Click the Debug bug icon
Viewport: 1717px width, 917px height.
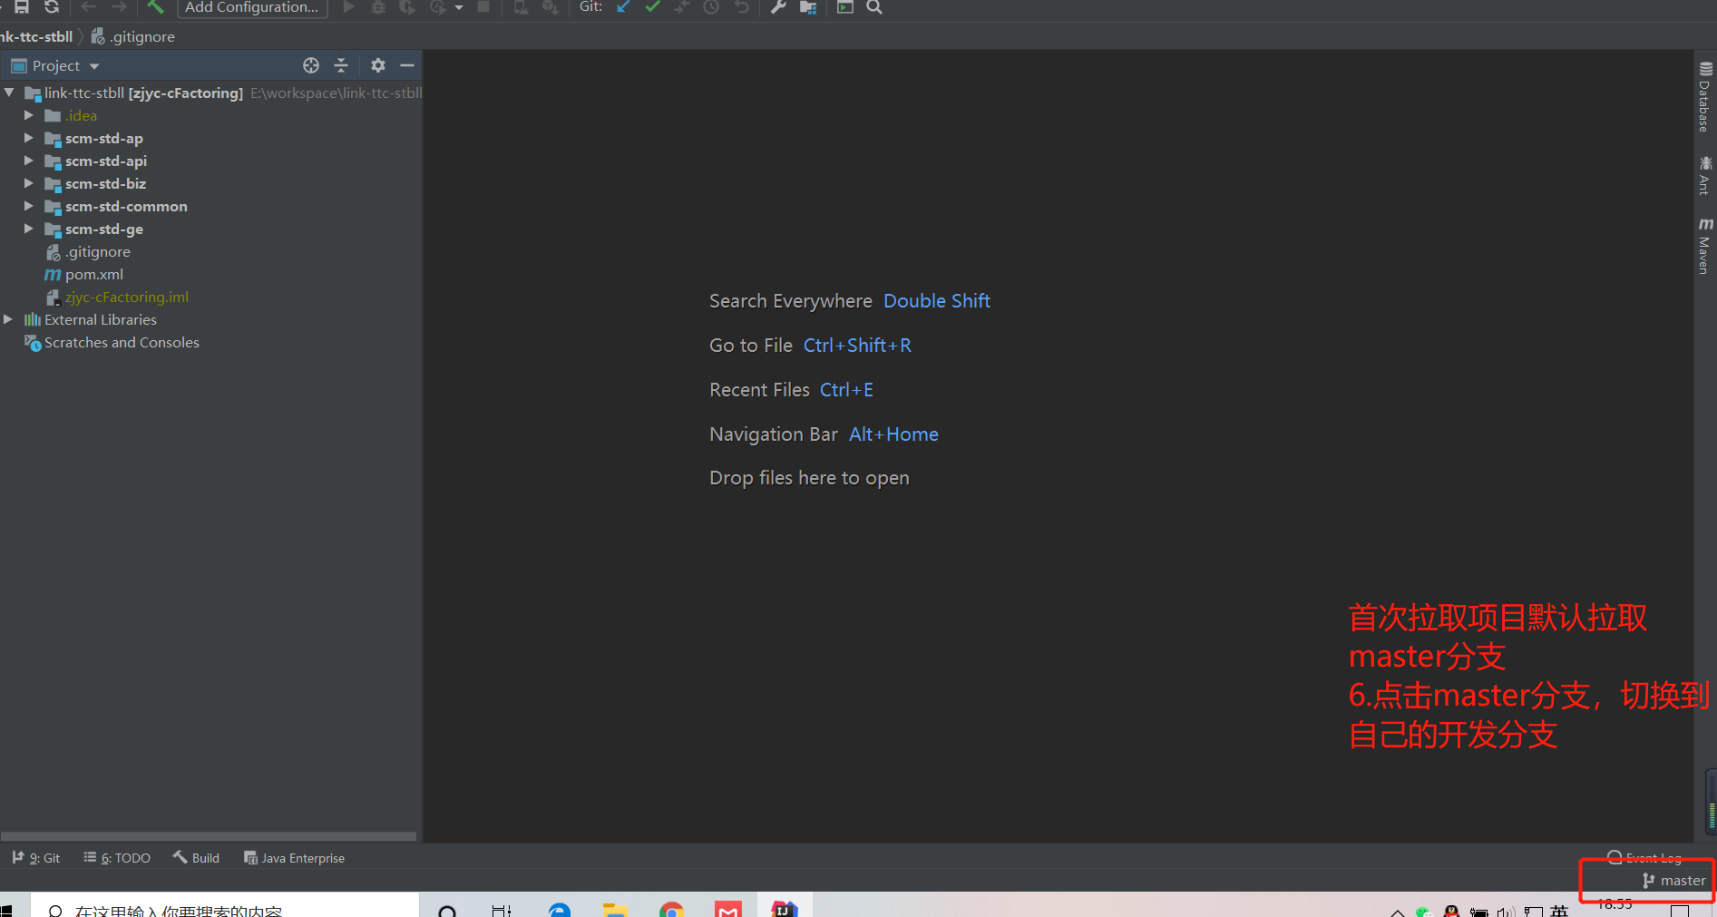coord(378,6)
